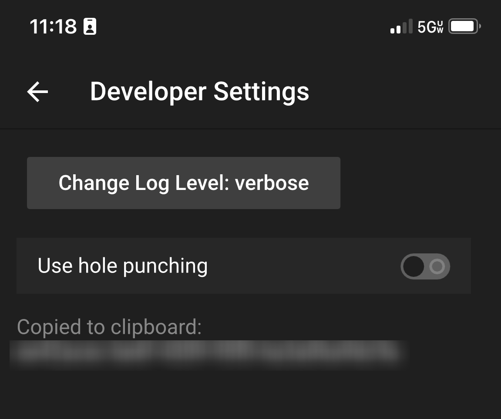Viewport: 501px width, 419px height.
Task: Enable hole punching via the switch knob
Action: (414, 266)
